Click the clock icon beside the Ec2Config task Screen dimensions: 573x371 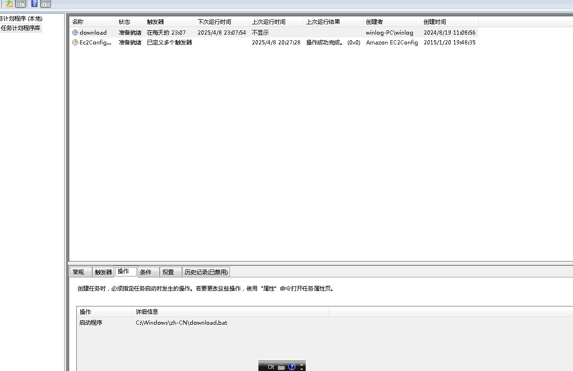pyautogui.click(x=75, y=43)
